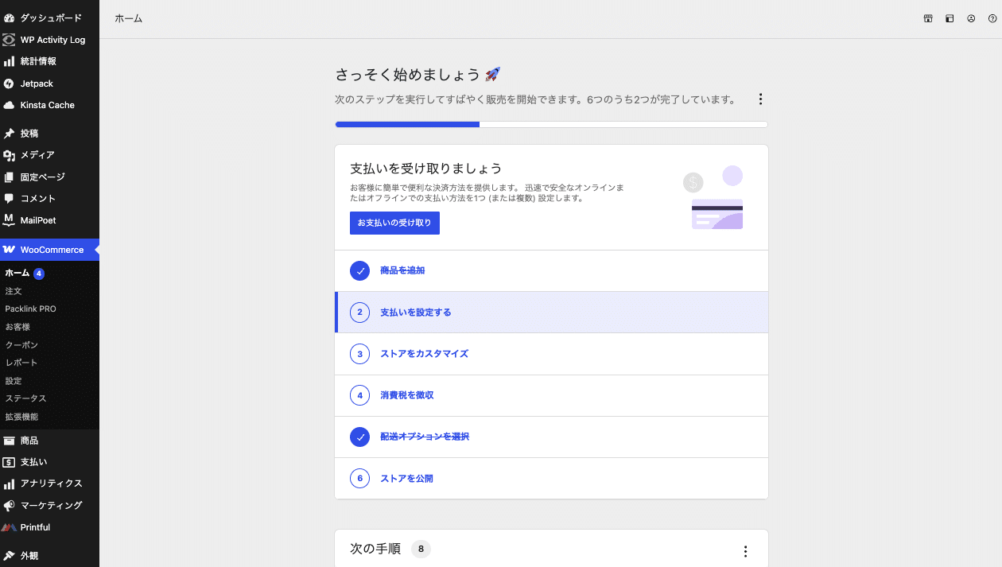Open the アナリティクス menu
1002x567 pixels.
coord(49,484)
